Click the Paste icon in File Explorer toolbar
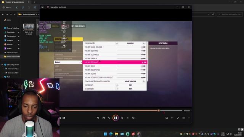The height and width of the screenshot is (137, 244). click(x=29, y=8)
